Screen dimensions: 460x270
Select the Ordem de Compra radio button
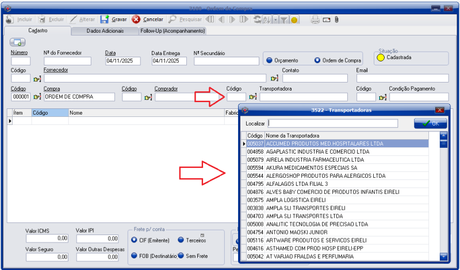click(x=317, y=60)
